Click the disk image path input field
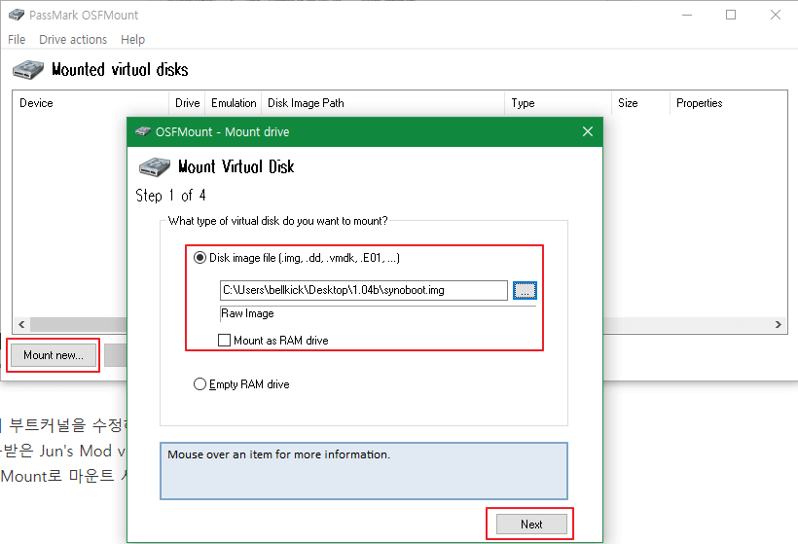This screenshot has height=544, width=798. tap(364, 290)
